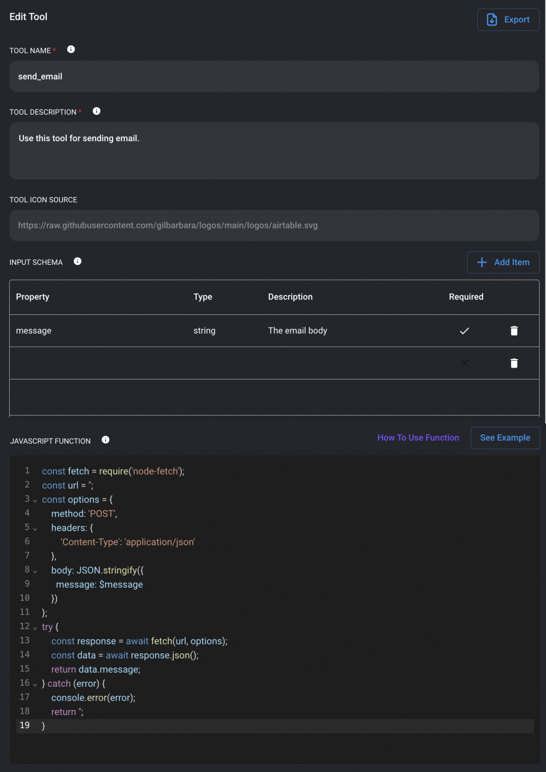Viewport: 546px width, 772px height.
Task: Click the info icon beside Javascript Function
Action: 106,440
